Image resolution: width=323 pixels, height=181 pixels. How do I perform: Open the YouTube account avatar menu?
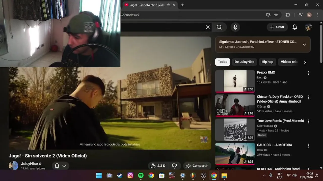pos(308,27)
